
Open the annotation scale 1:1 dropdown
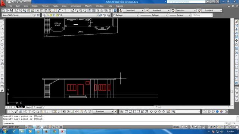[x=212, y=127]
